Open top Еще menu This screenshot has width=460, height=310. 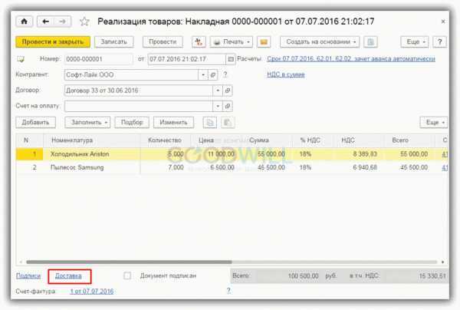tap(415, 42)
